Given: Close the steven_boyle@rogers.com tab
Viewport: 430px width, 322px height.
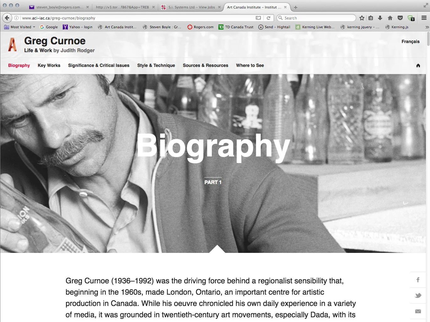Looking at the screenshot, I should pos(87,7).
